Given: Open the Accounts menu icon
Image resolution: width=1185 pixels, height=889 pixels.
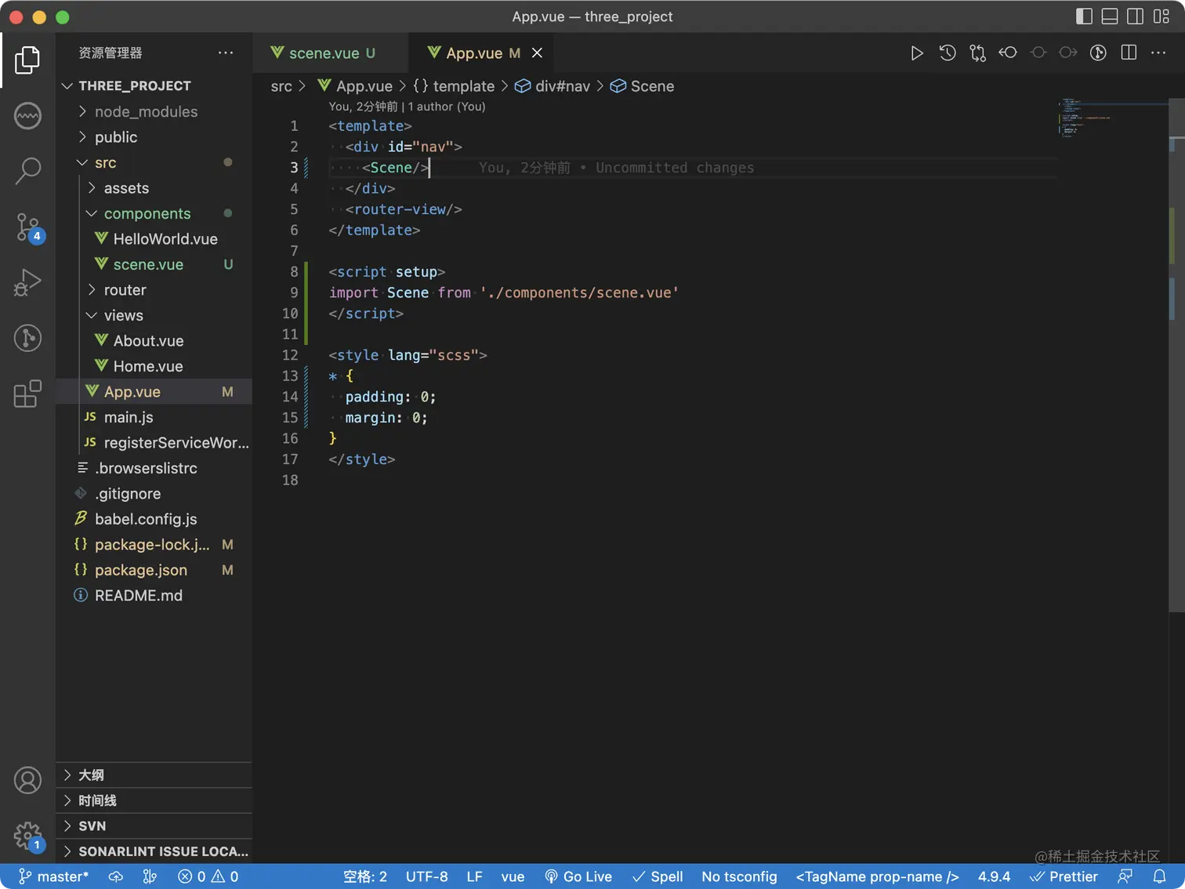Looking at the screenshot, I should point(27,781).
